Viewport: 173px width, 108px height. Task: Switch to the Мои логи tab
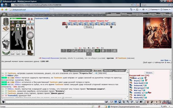[x=108, y=71]
